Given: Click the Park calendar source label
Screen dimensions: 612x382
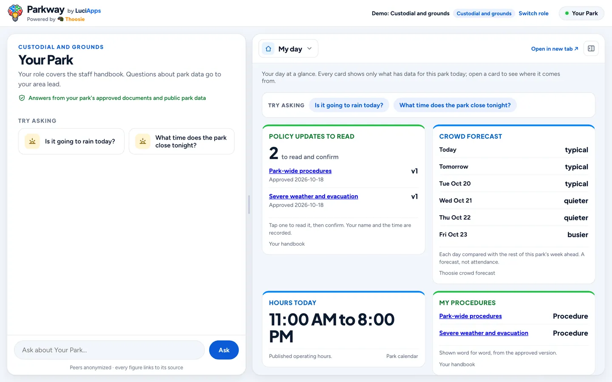Looking at the screenshot, I should 402,357.
